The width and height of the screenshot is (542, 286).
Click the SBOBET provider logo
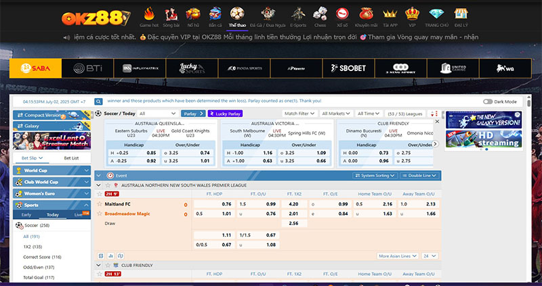[349, 68]
